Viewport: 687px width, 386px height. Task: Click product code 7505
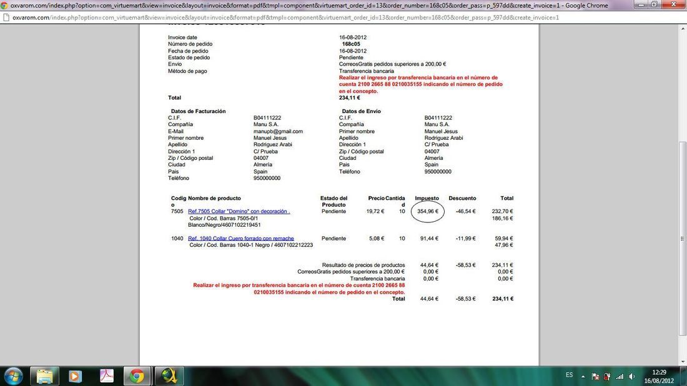tap(177, 212)
